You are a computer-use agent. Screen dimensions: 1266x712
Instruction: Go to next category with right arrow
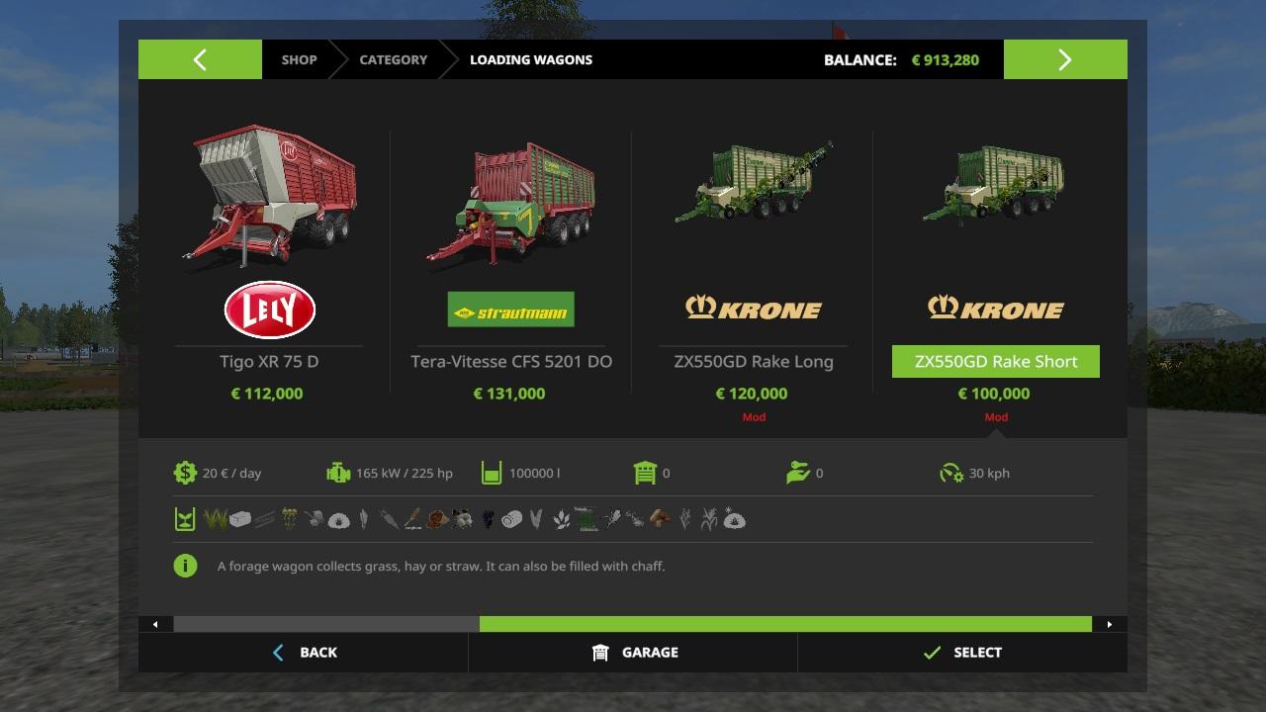click(x=1065, y=59)
